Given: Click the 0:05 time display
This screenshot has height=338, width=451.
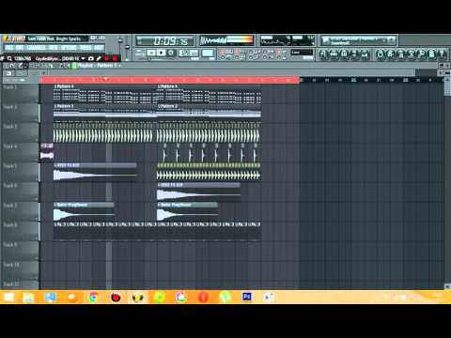Looking at the screenshot, I should [x=164, y=41].
